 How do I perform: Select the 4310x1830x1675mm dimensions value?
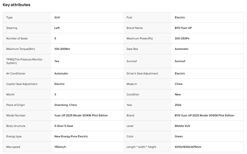coord(188,147)
